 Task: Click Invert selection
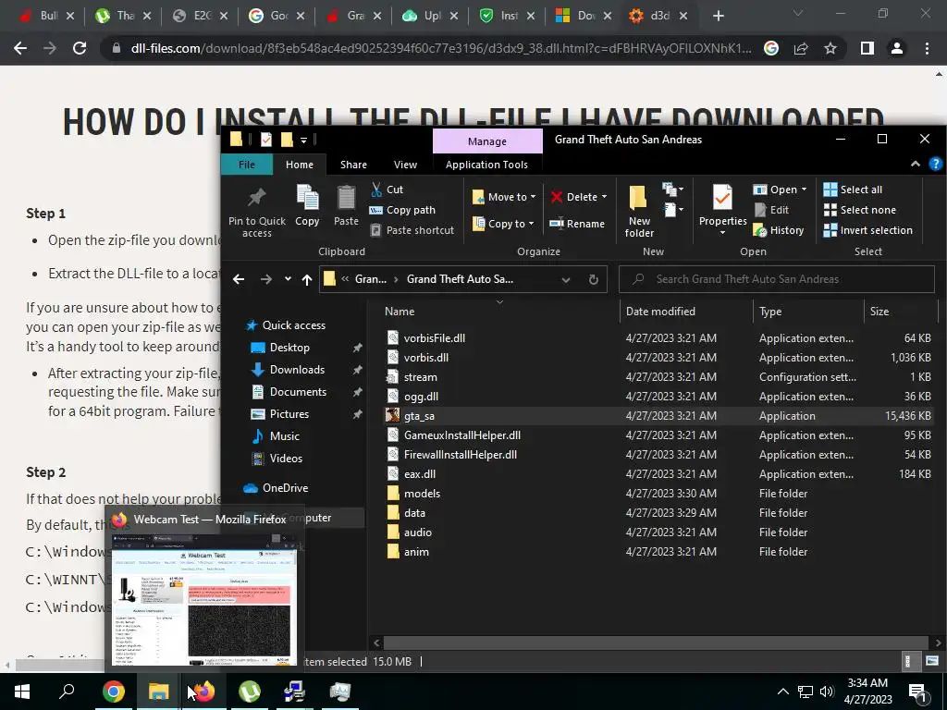tap(867, 230)
